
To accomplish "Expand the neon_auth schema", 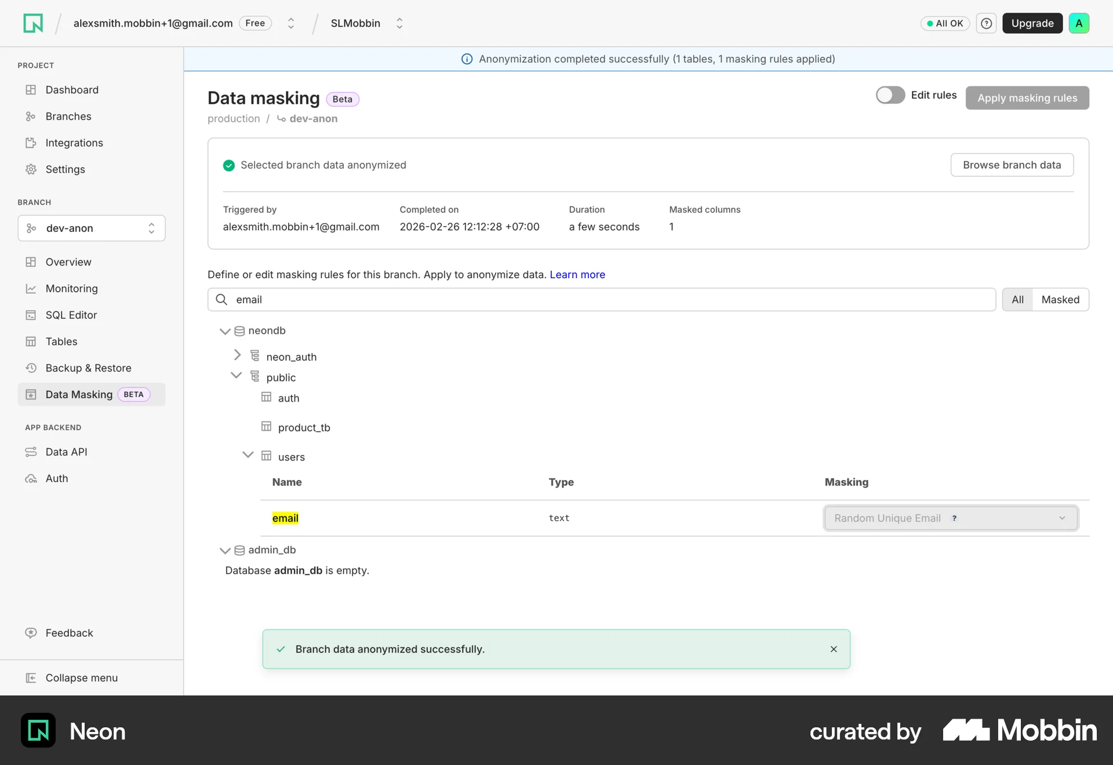I will pyautogui.click(x=237, y=355).
